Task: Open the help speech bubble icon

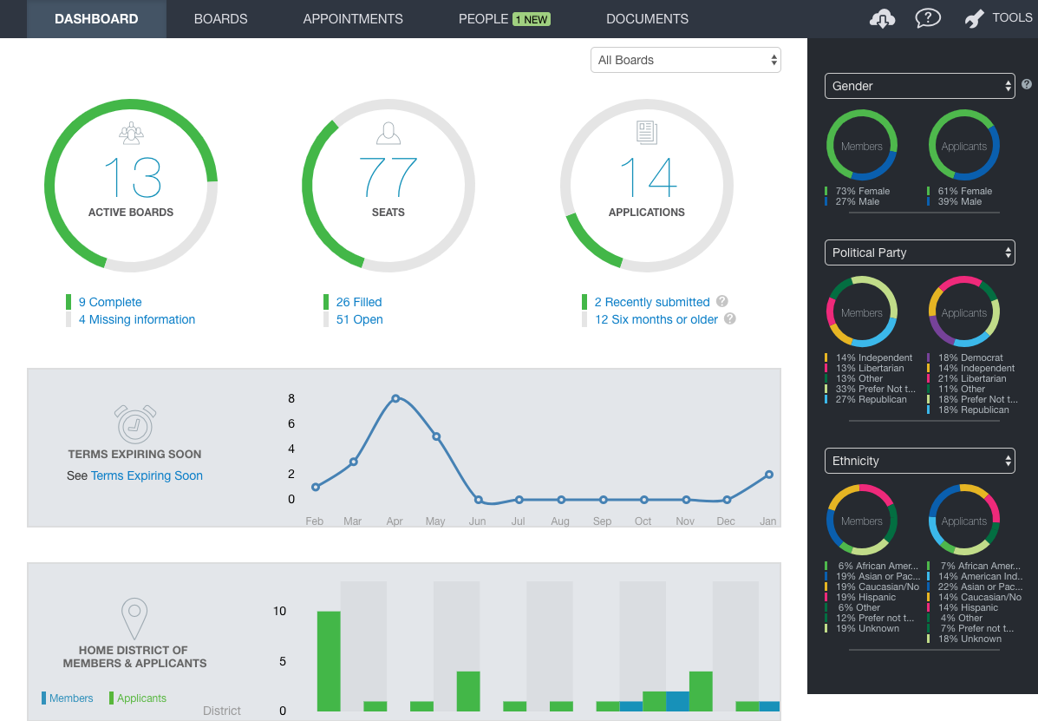Action: [928, 18]
